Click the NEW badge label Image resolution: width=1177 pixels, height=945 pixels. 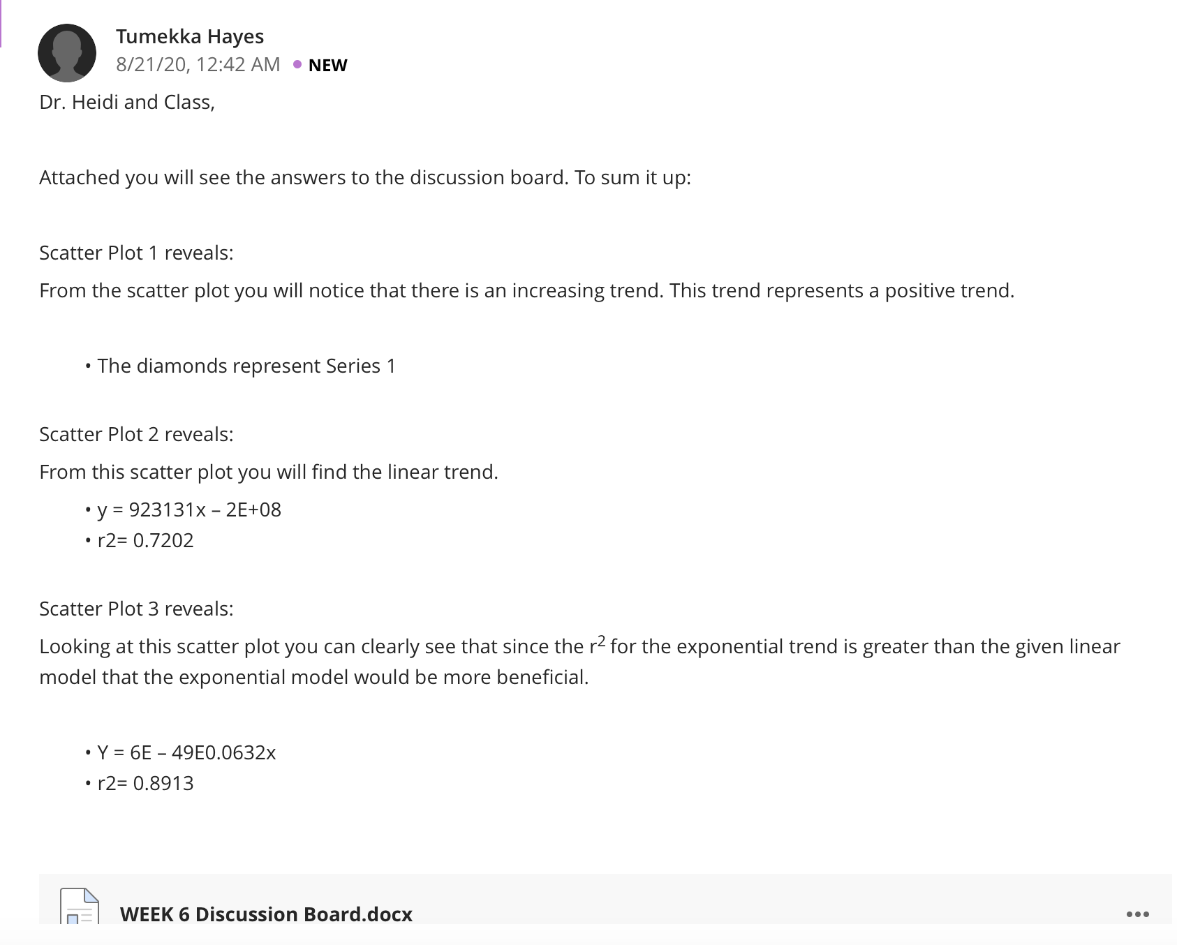pyautogui.click(x=327, y=65)
